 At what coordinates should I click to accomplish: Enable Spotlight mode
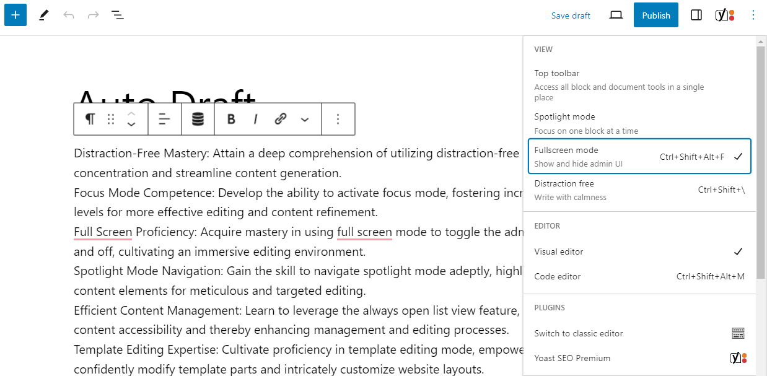coord(639,123)
